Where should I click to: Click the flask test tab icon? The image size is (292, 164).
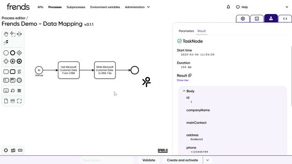pos(271,18)
